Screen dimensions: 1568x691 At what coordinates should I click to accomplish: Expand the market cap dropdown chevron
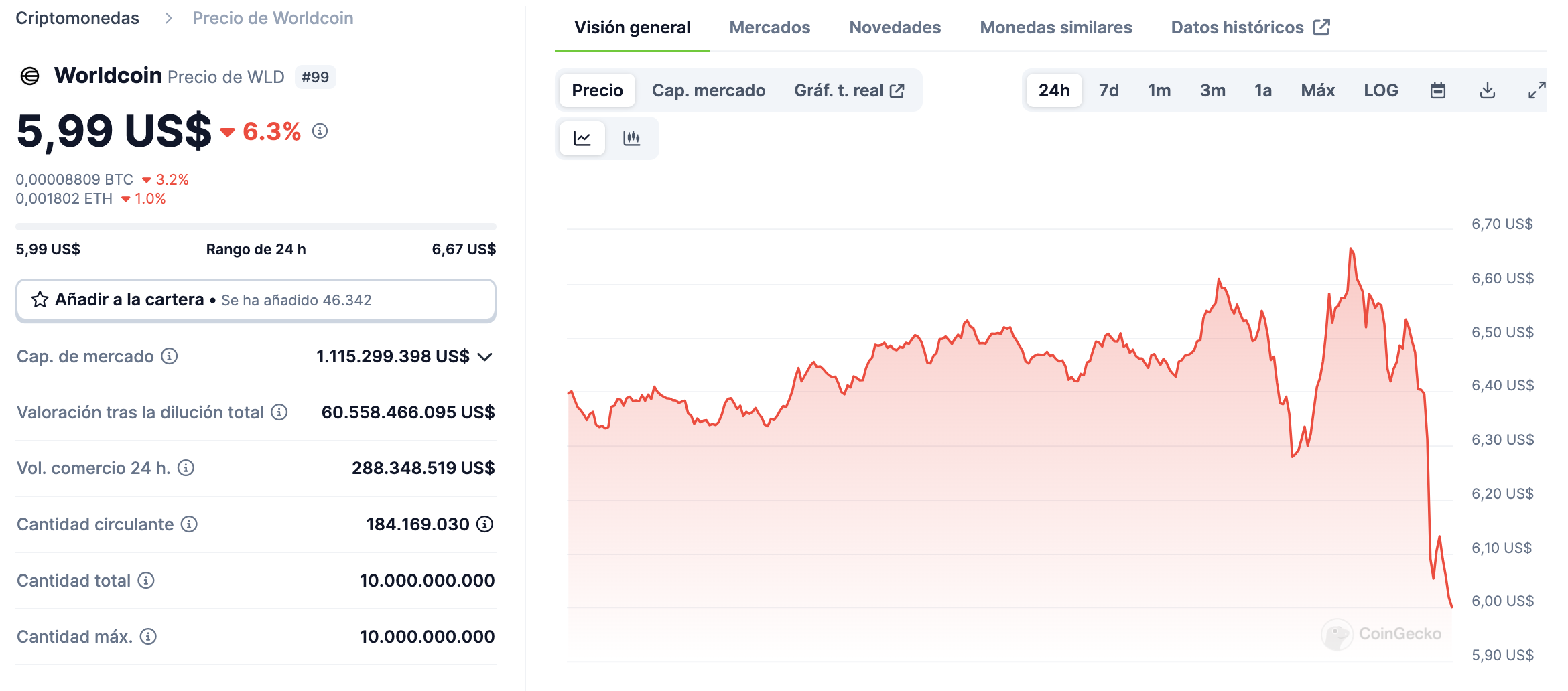coord(485,357)
